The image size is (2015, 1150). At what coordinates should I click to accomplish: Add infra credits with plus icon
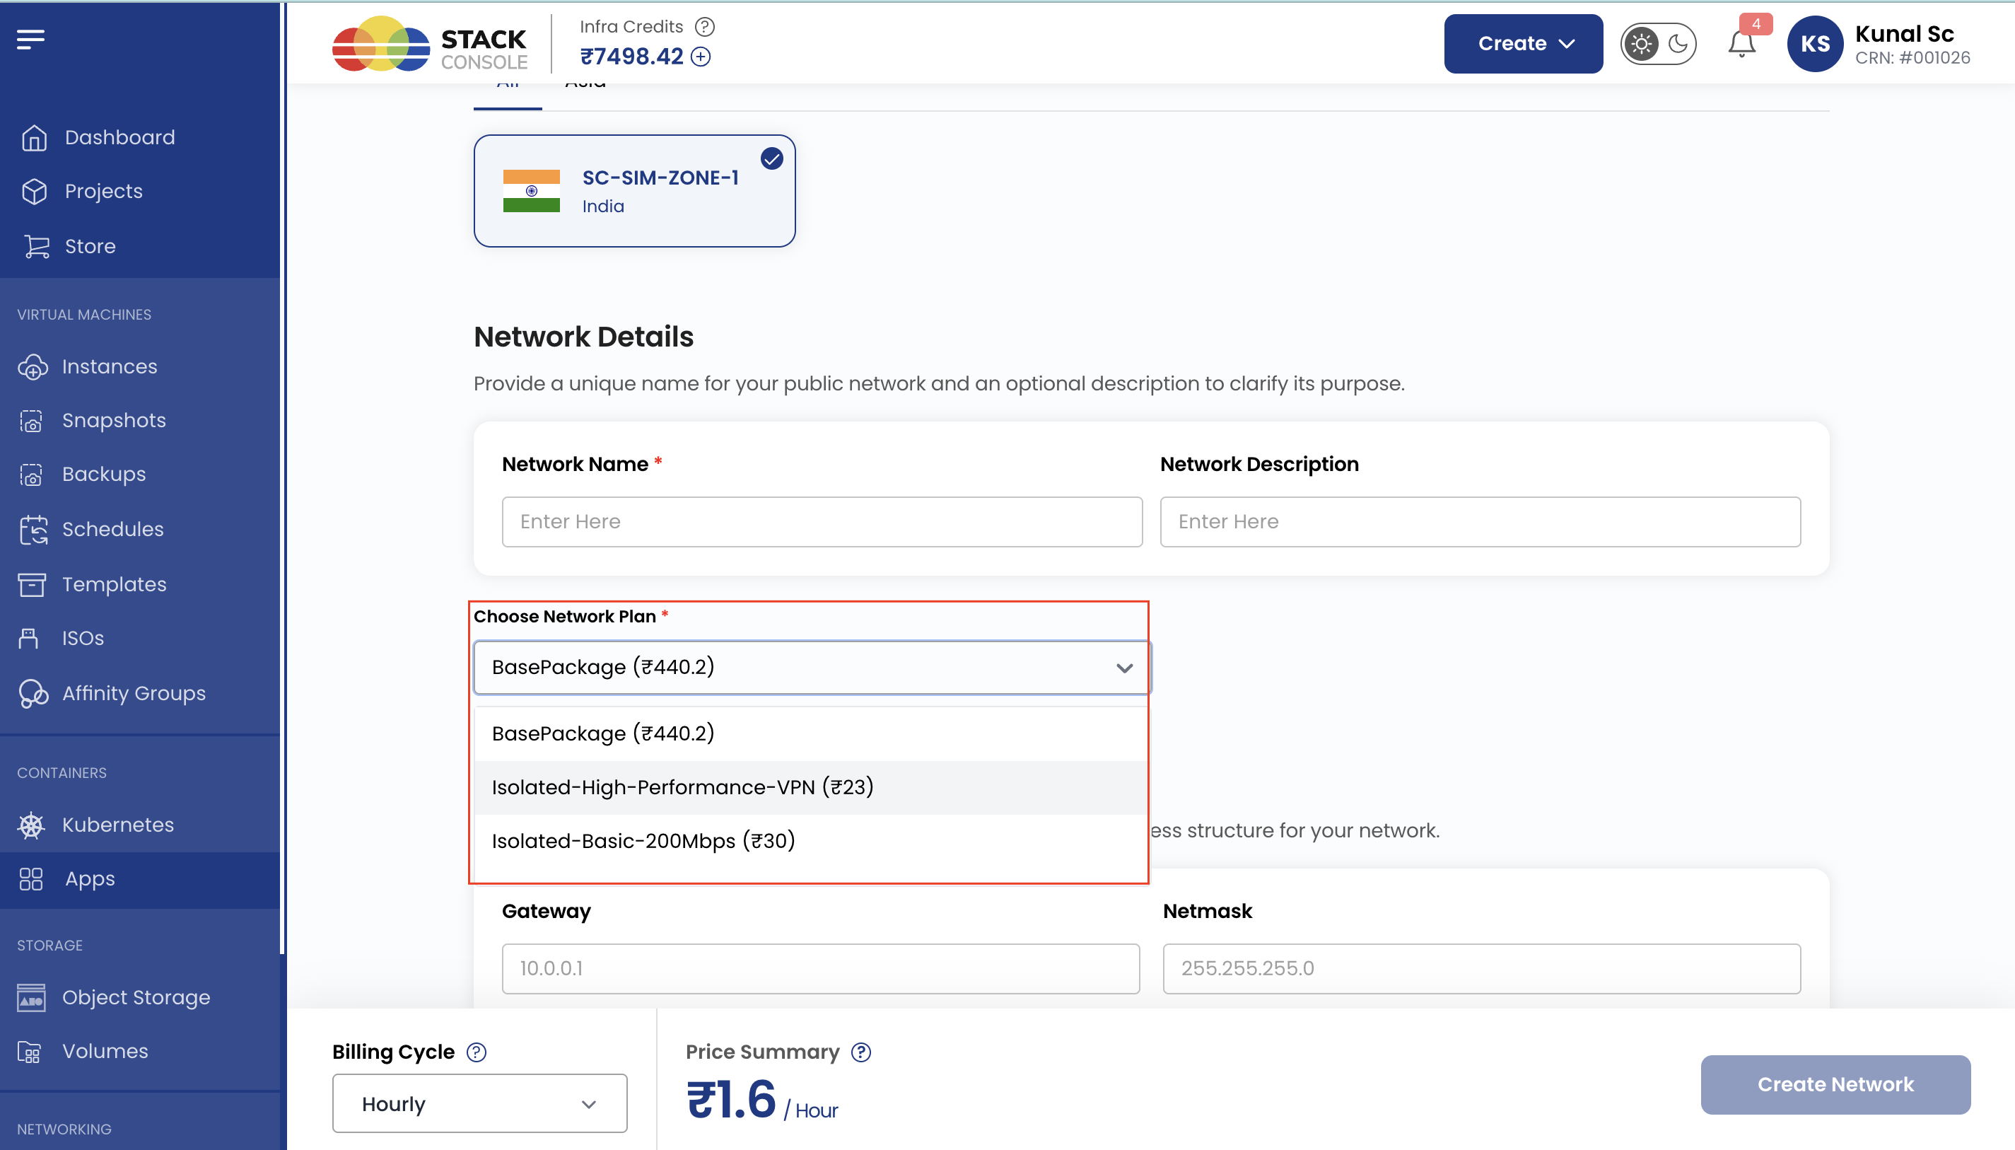coord(701,57)
